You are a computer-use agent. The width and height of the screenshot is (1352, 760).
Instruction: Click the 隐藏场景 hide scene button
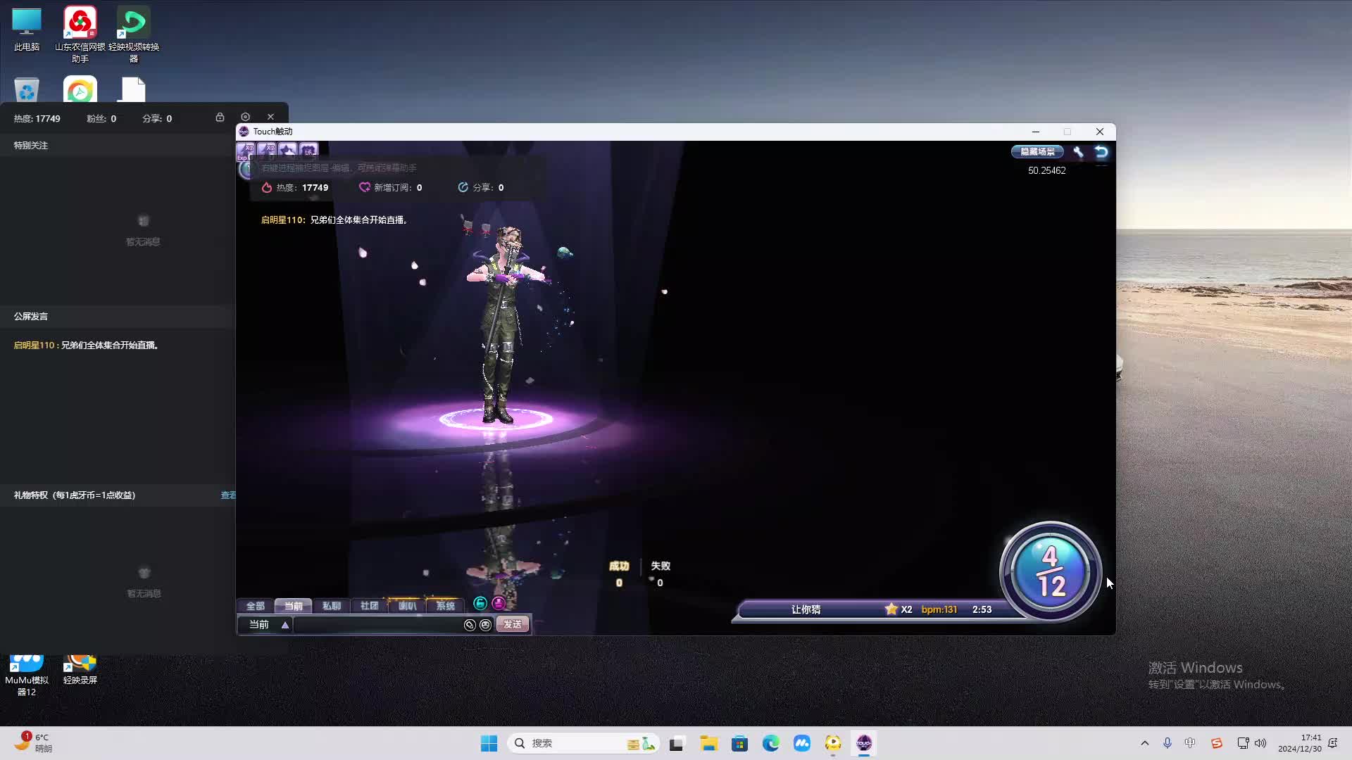(x=1037, y=152)
